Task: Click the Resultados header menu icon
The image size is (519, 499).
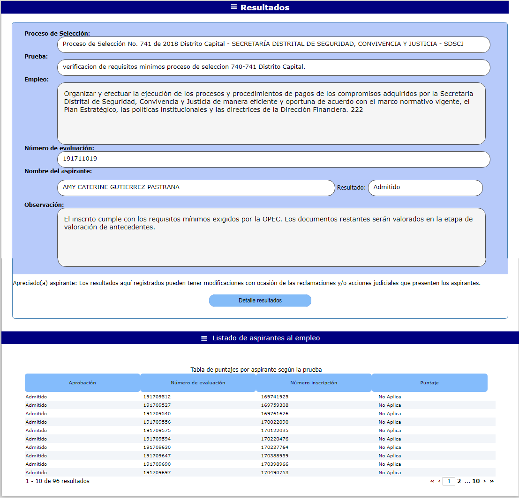Action: (x=234, y=7)
